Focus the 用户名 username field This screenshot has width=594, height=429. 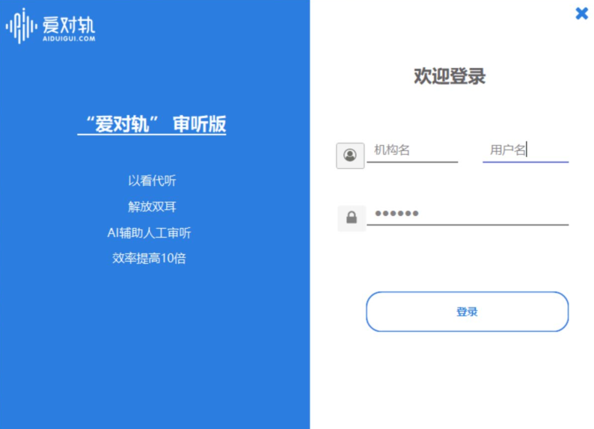525,150
